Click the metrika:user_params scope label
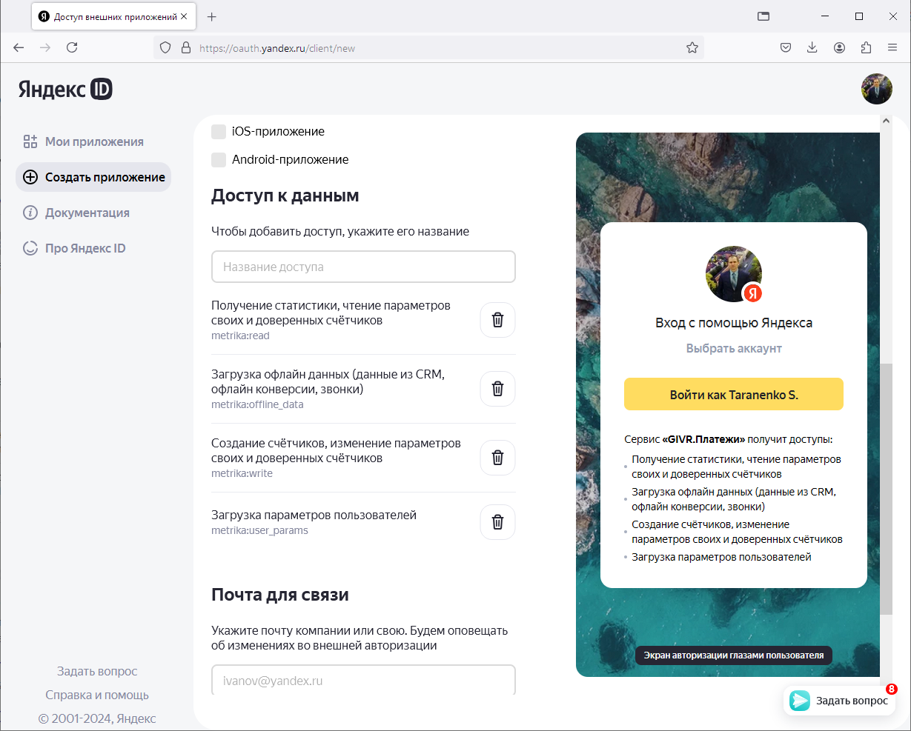 [259, 530]
